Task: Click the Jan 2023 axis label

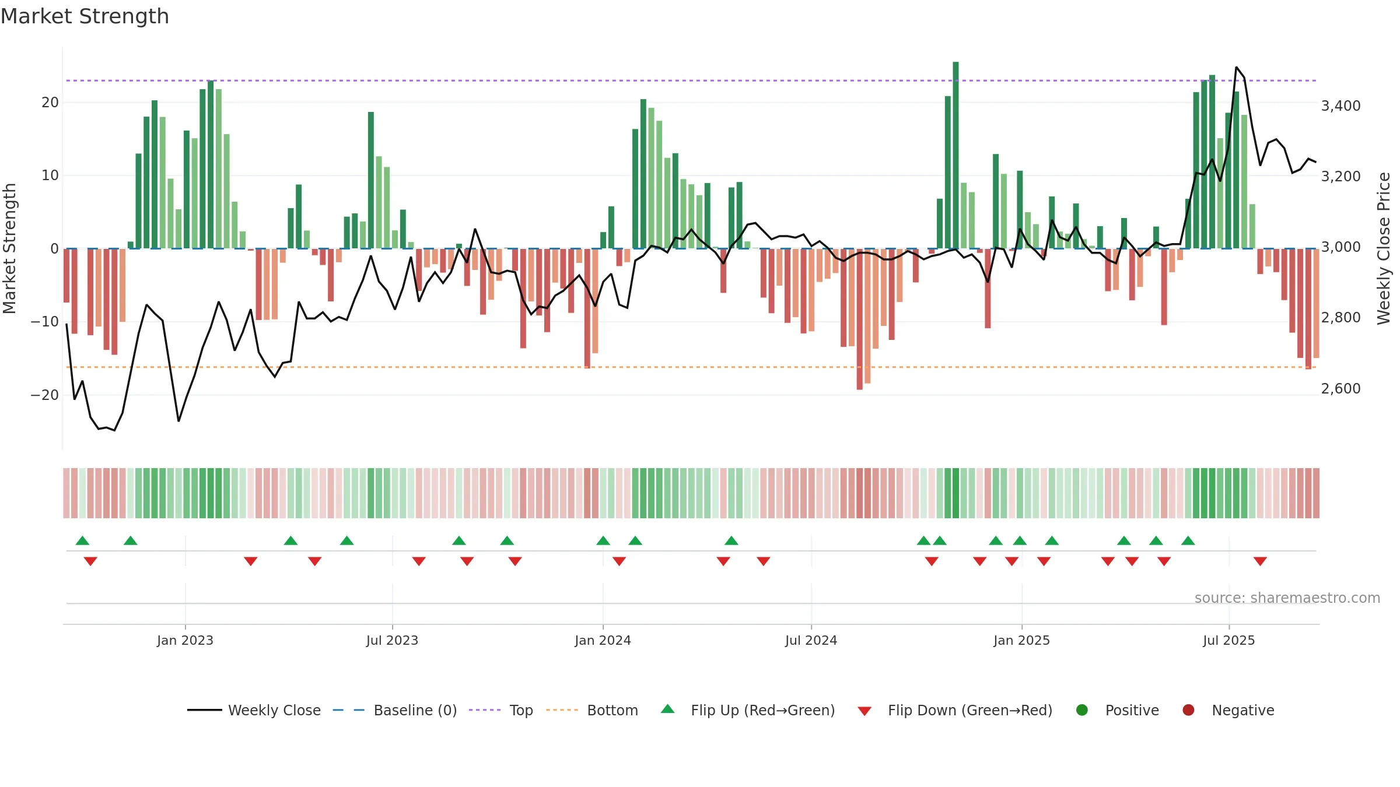Action: tap(185, 641)
